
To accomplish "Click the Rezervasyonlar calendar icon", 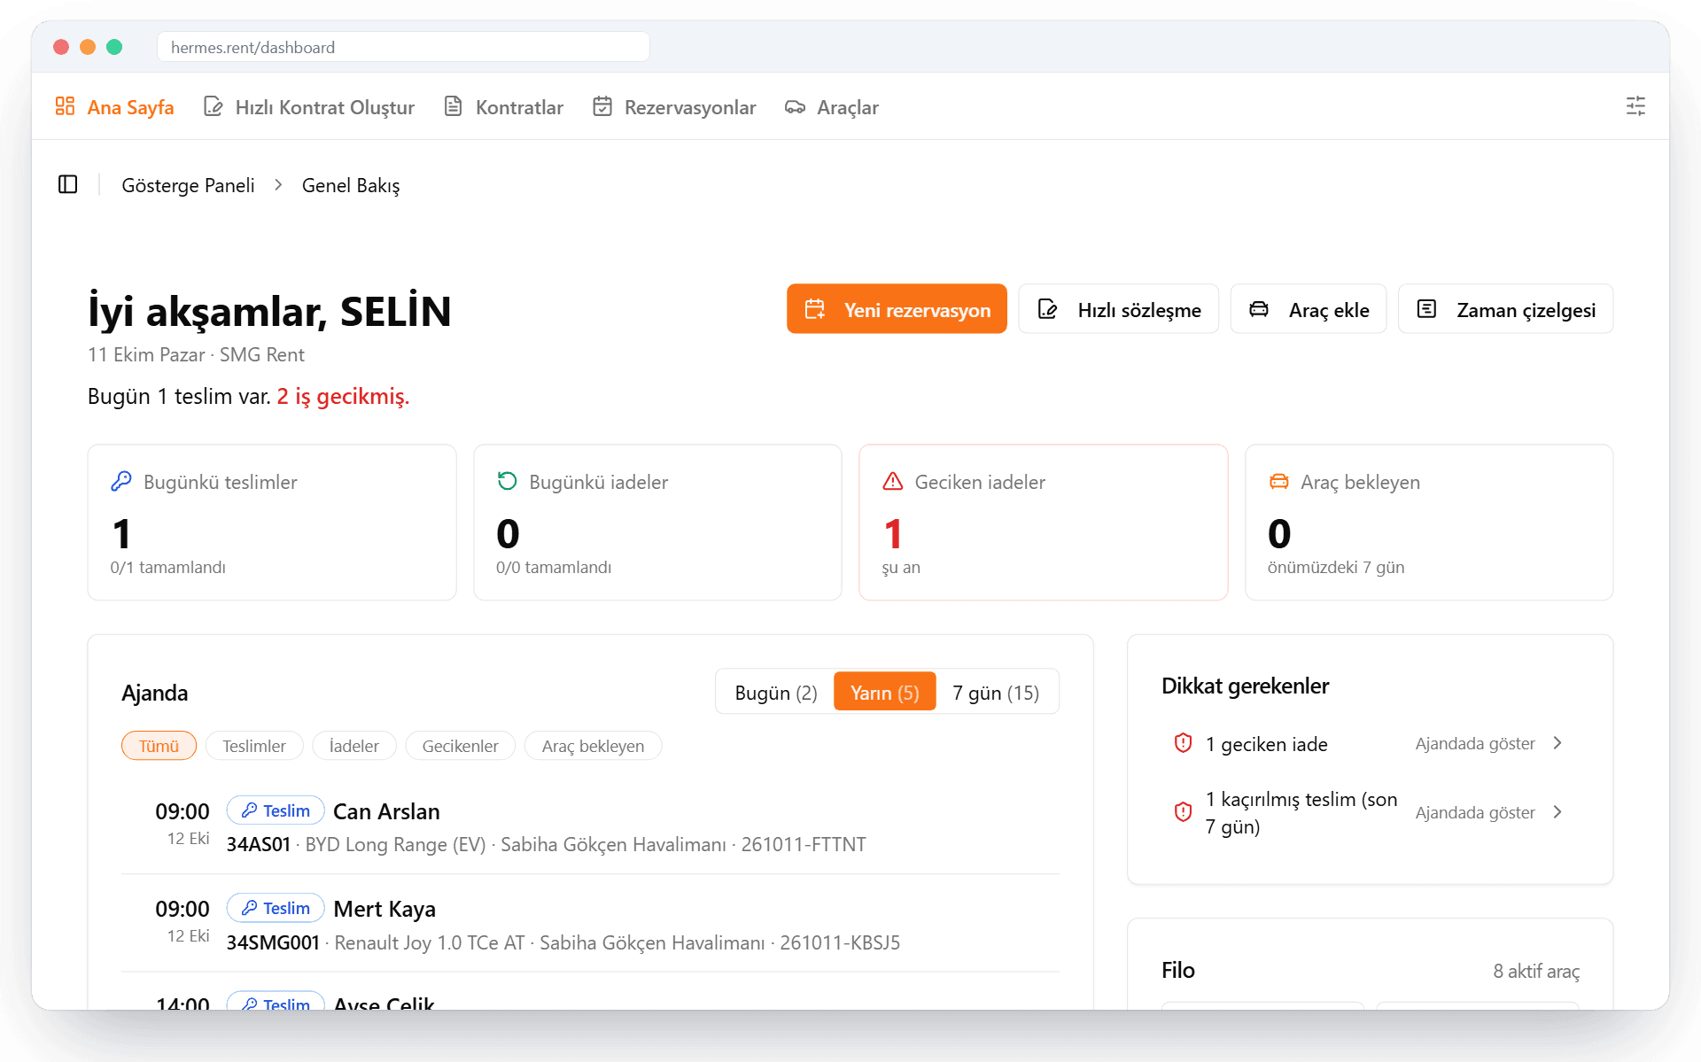I will (602, 106).
